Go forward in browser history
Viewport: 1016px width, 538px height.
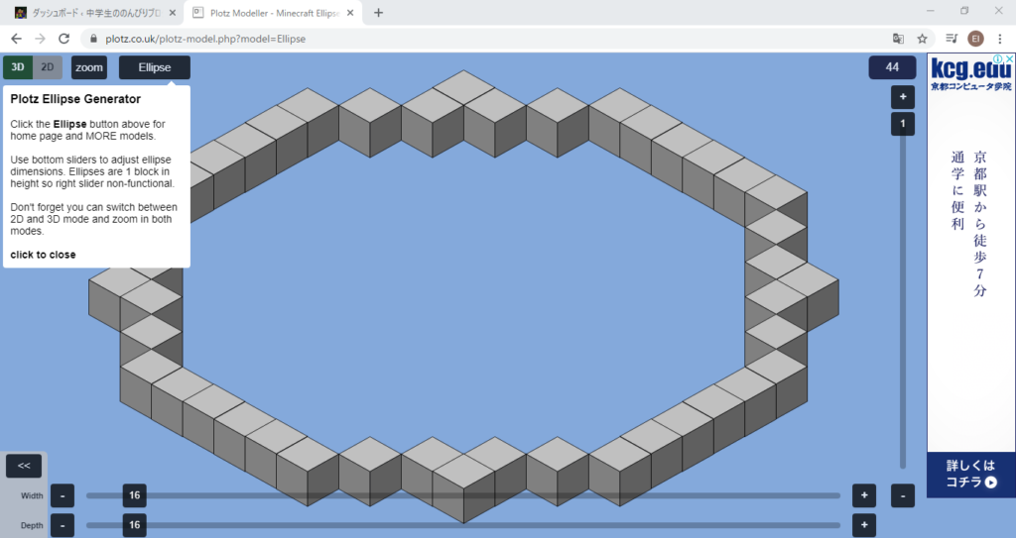[40, 39]
